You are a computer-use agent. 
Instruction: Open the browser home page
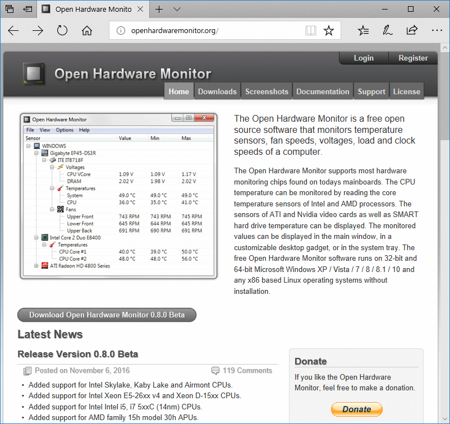[x=87, y=30]
